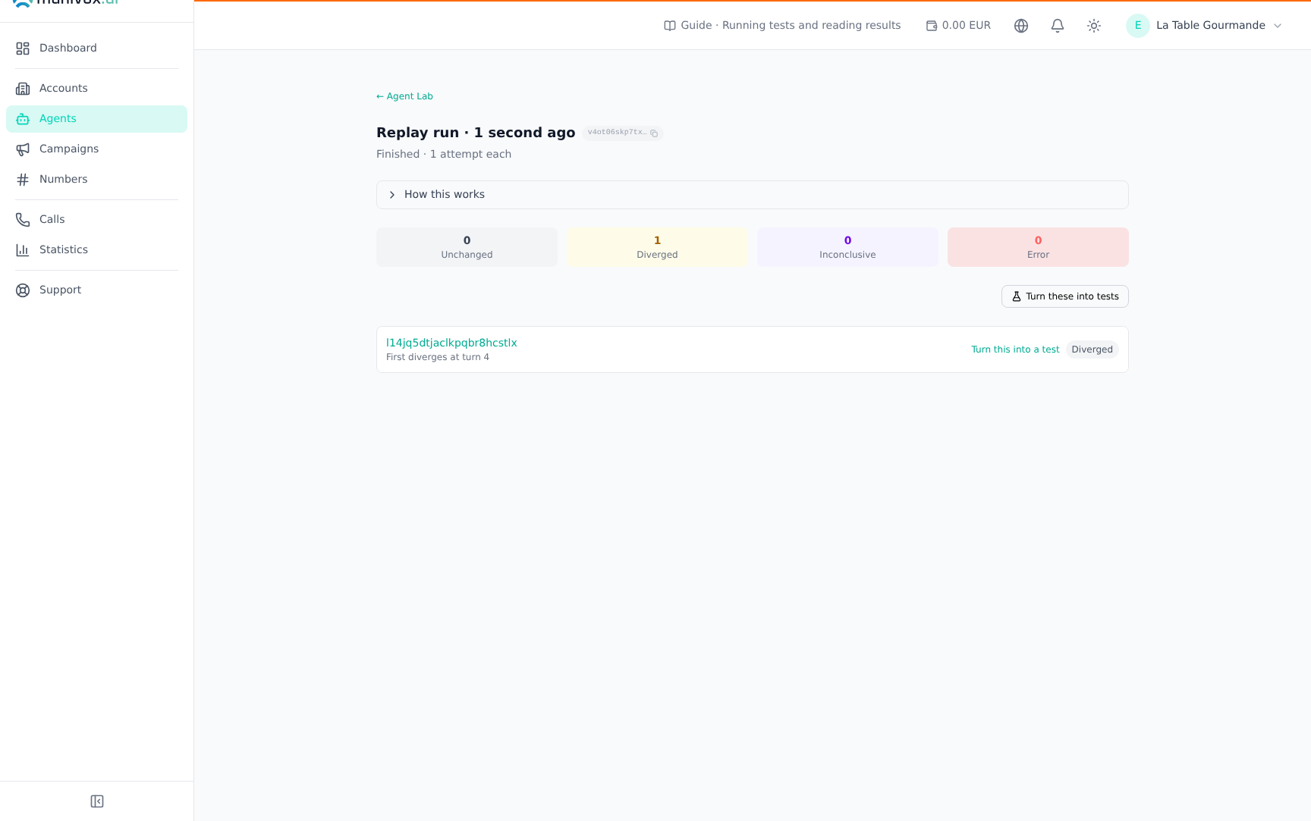This screenshot has width=1311, height=821.
Task: Click the Numbers hash icon
Action: tap(23, 180)
